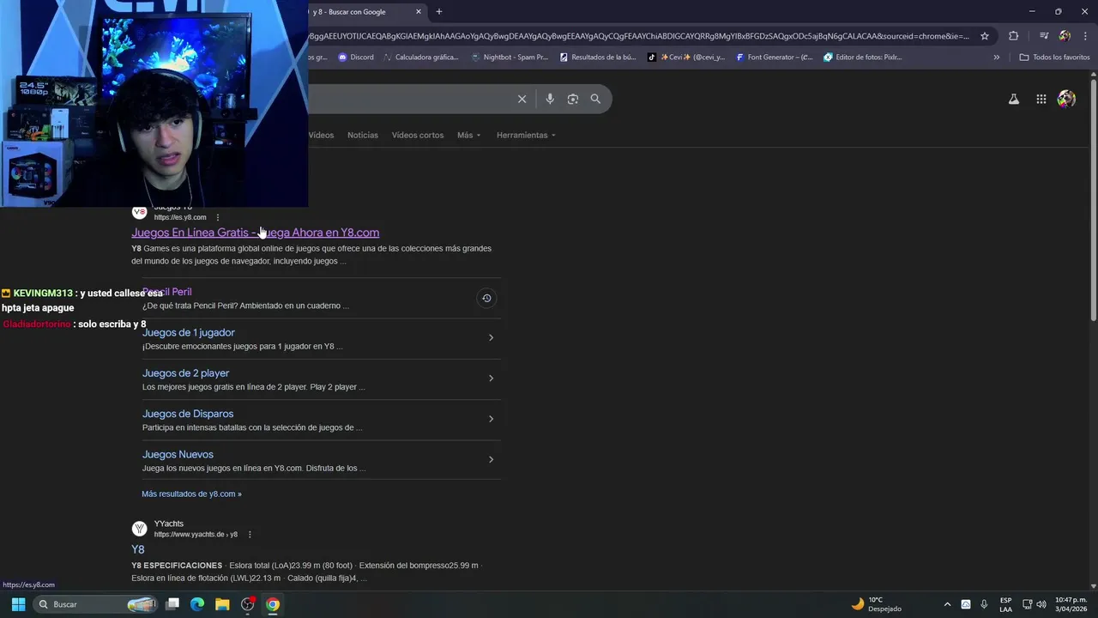Open Juegos de 1 jugador sitelink
This screenshot has height=618, width=1098.
coord(188,332)
